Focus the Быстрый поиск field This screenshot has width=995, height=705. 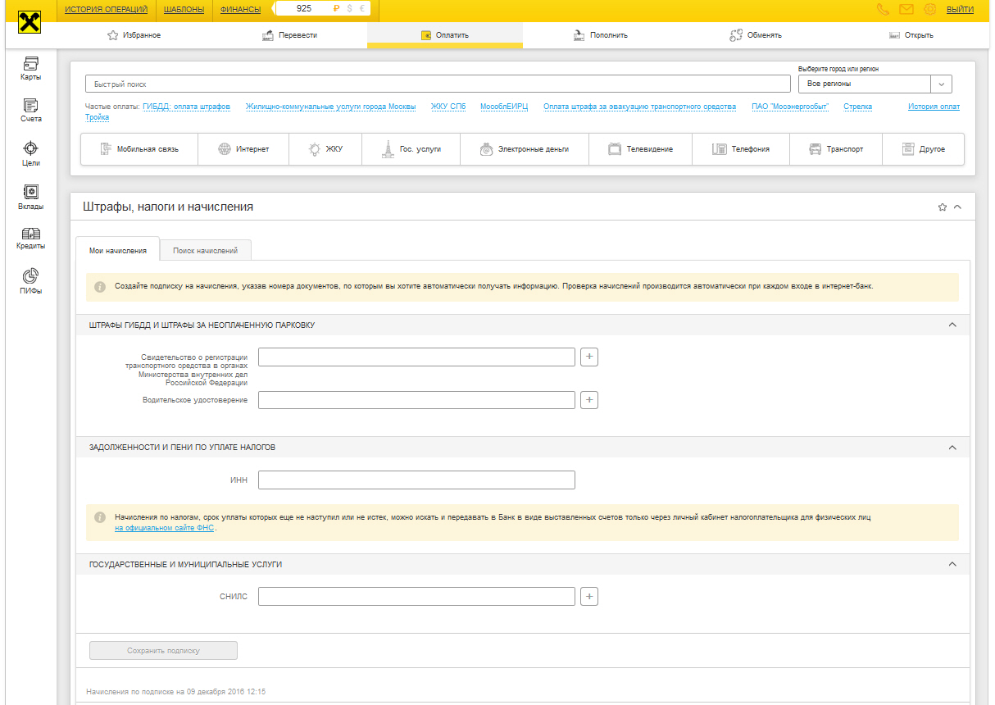438,84
